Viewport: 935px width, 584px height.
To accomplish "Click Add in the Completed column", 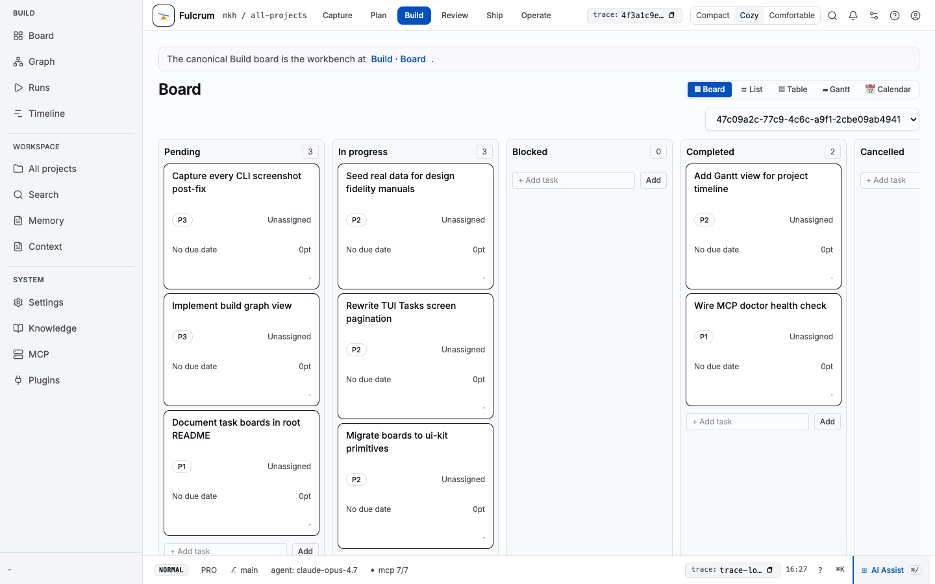I will (x=827, y=422).
